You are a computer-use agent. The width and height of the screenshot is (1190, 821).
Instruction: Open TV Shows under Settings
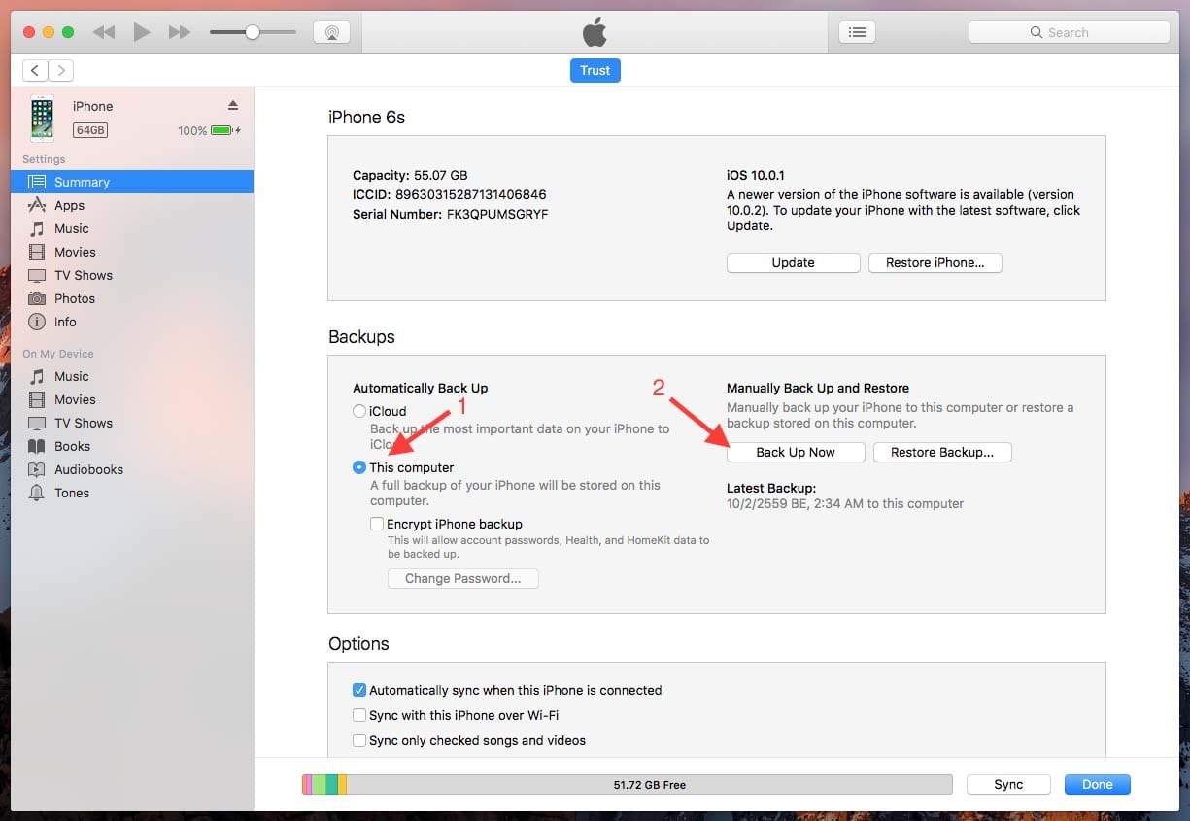132,275
